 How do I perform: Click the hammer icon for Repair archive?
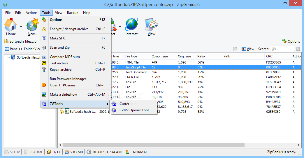pyautogui.click(x=44, y=70)
